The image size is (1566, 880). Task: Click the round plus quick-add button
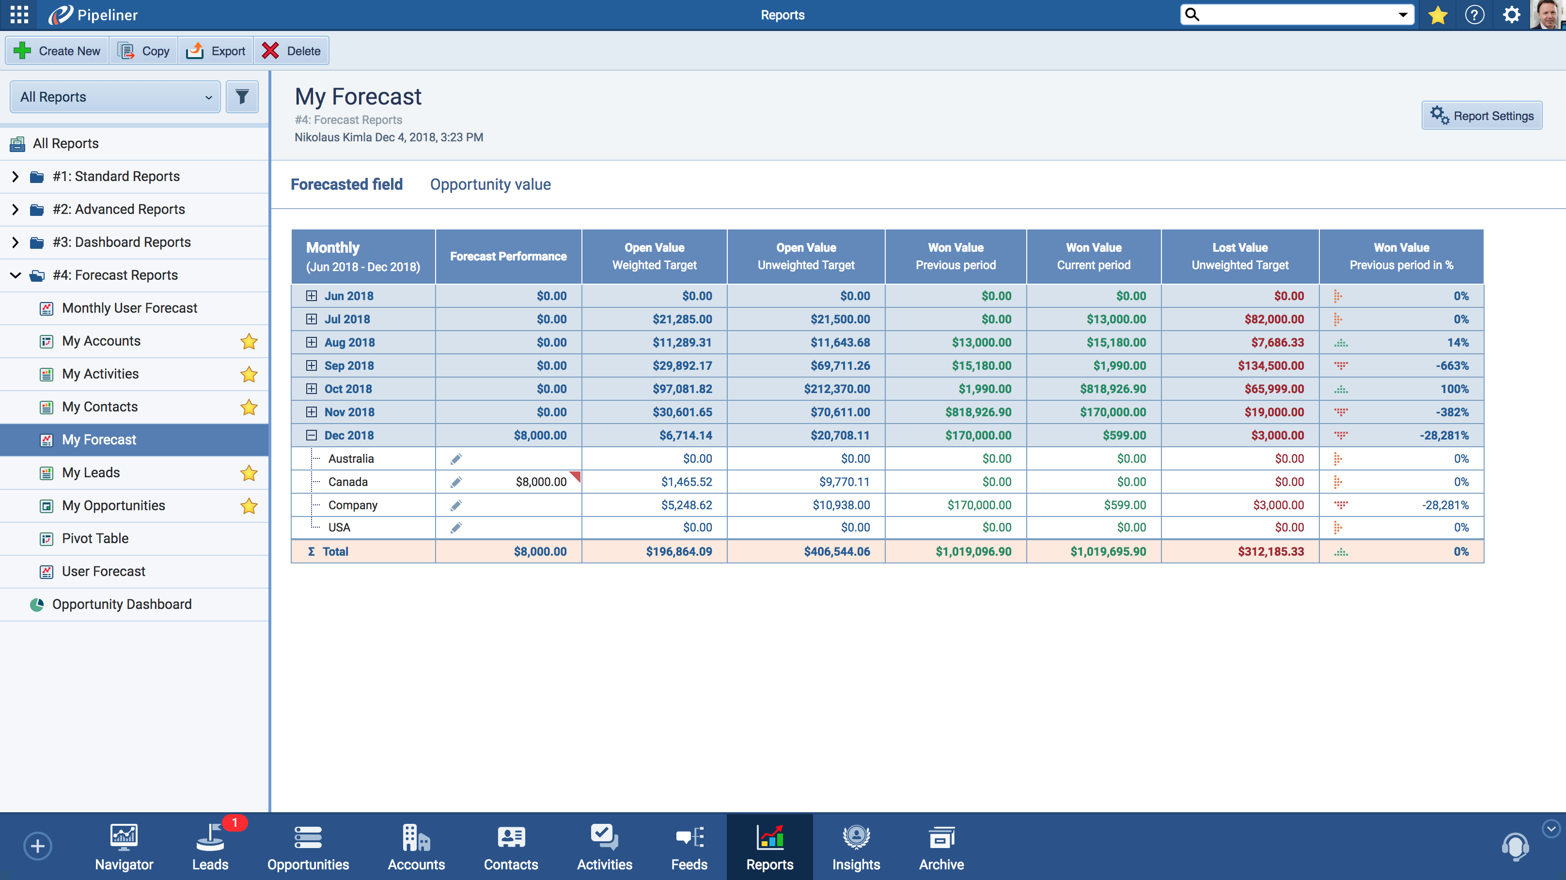point(38,846)
